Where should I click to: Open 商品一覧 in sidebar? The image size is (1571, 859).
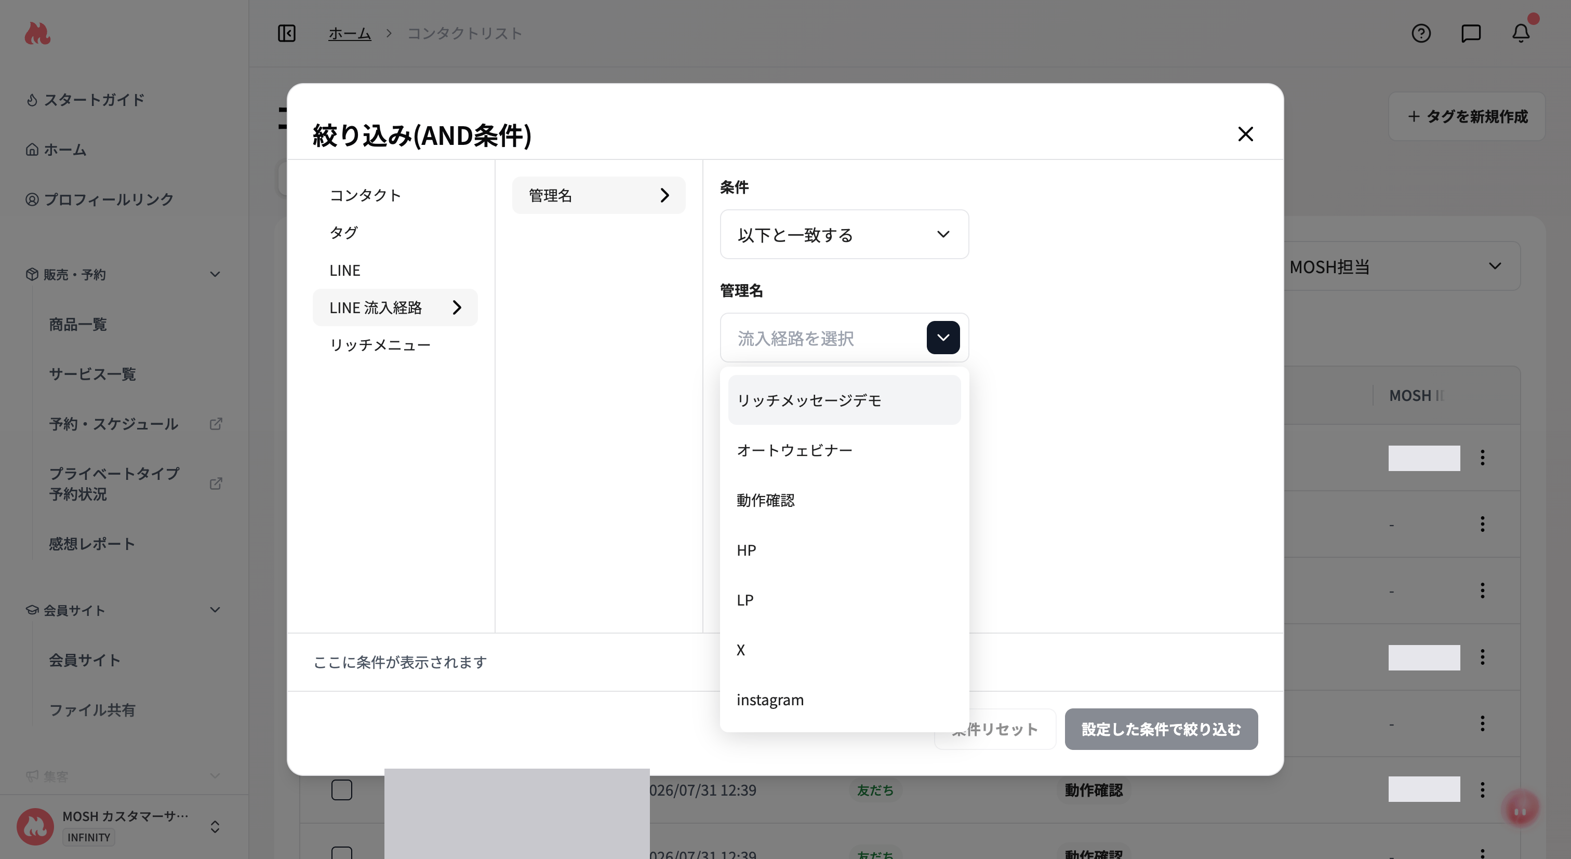(78, 324)
